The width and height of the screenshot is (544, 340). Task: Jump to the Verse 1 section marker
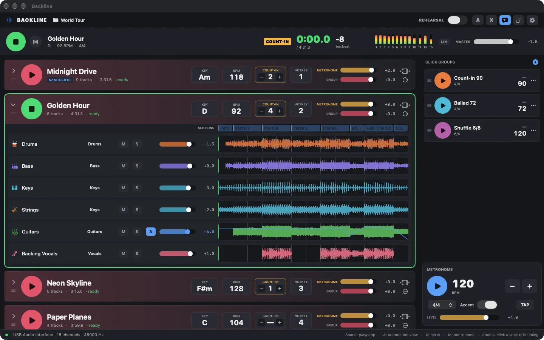(x=247, y=128)
